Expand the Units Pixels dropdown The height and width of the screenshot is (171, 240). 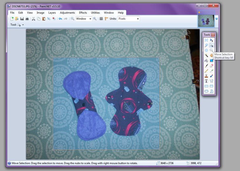138,19
